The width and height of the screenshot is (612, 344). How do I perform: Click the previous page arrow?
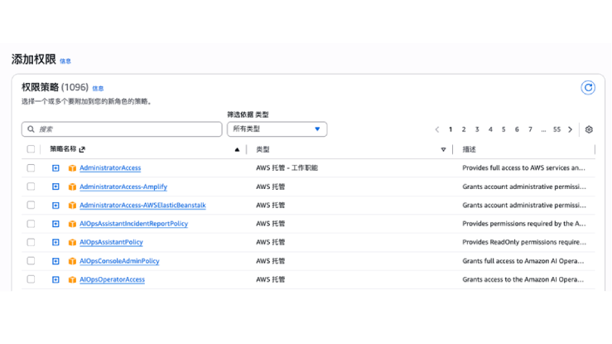pyautogui.click(x=437, y=129)
